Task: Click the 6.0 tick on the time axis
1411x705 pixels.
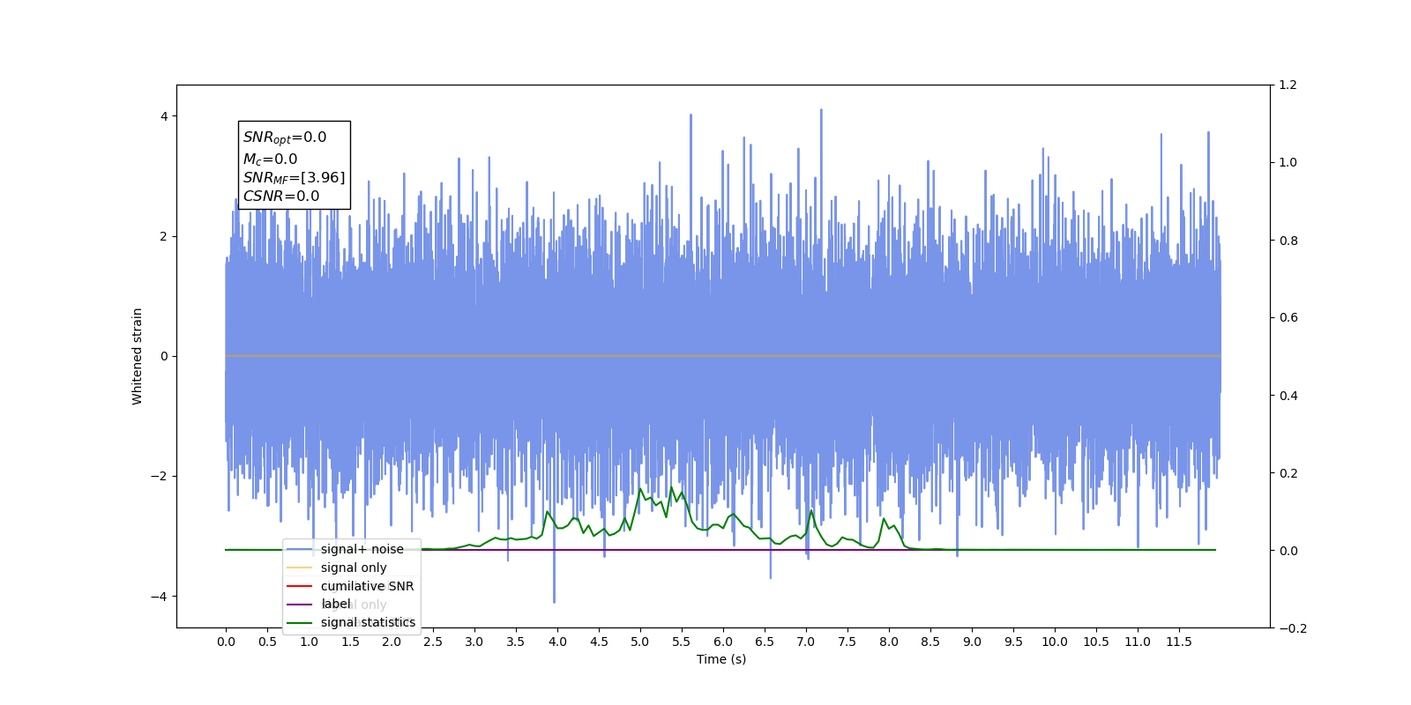Action: click(x=723, y=642)
